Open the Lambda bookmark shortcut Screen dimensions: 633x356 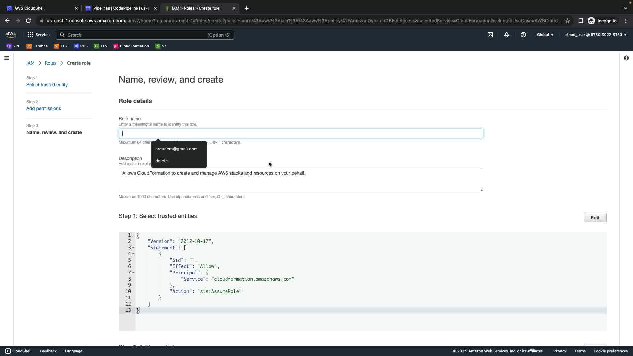tap(37, 46)
